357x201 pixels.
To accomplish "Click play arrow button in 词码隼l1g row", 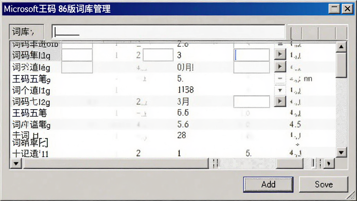I will (x=280, y=54).
